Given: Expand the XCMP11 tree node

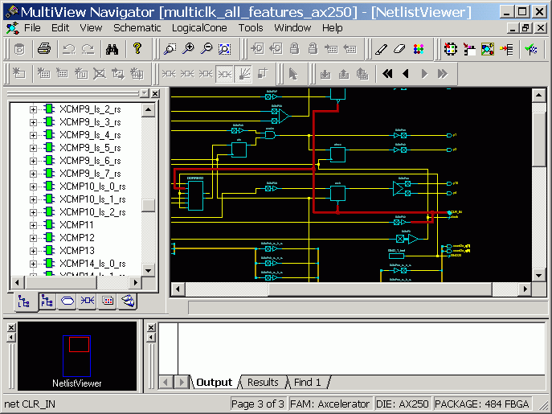Looking at the screenshot, I should point(33,225).
